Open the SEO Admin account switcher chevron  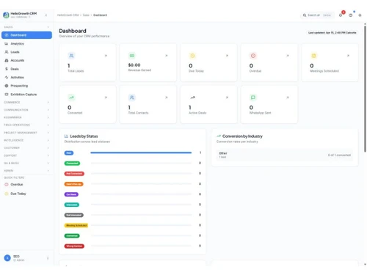pos(48,258)
